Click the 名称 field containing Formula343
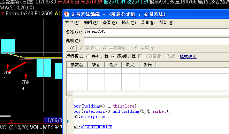 click(157, 32)
